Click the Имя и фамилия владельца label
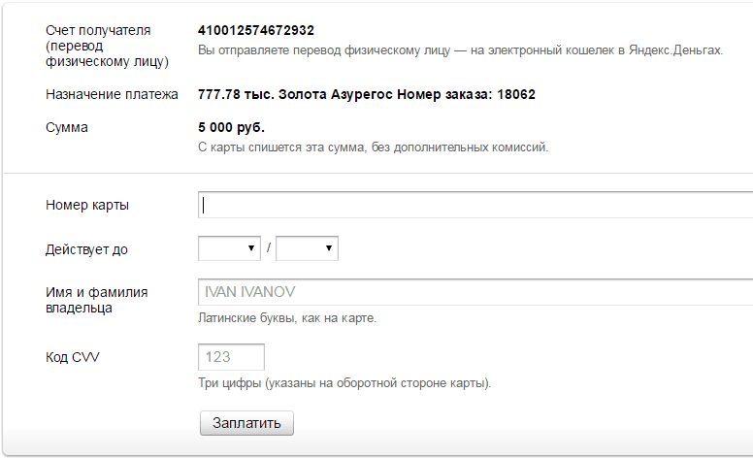The image size is (753, 458). [x=96, y=300]
